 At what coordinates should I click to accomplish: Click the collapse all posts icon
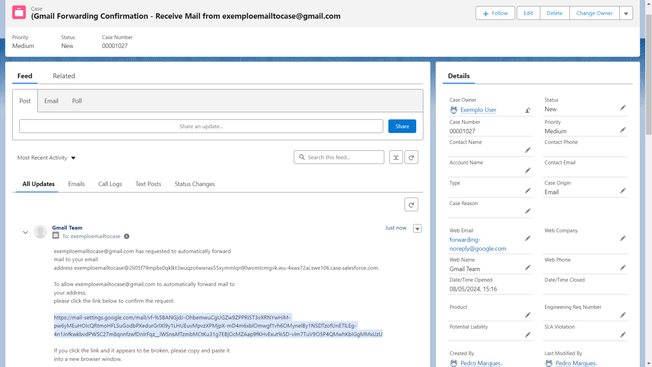pos(396,157)
